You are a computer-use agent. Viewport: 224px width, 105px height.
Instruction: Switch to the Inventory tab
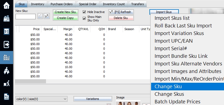click(x=38, y=4)
